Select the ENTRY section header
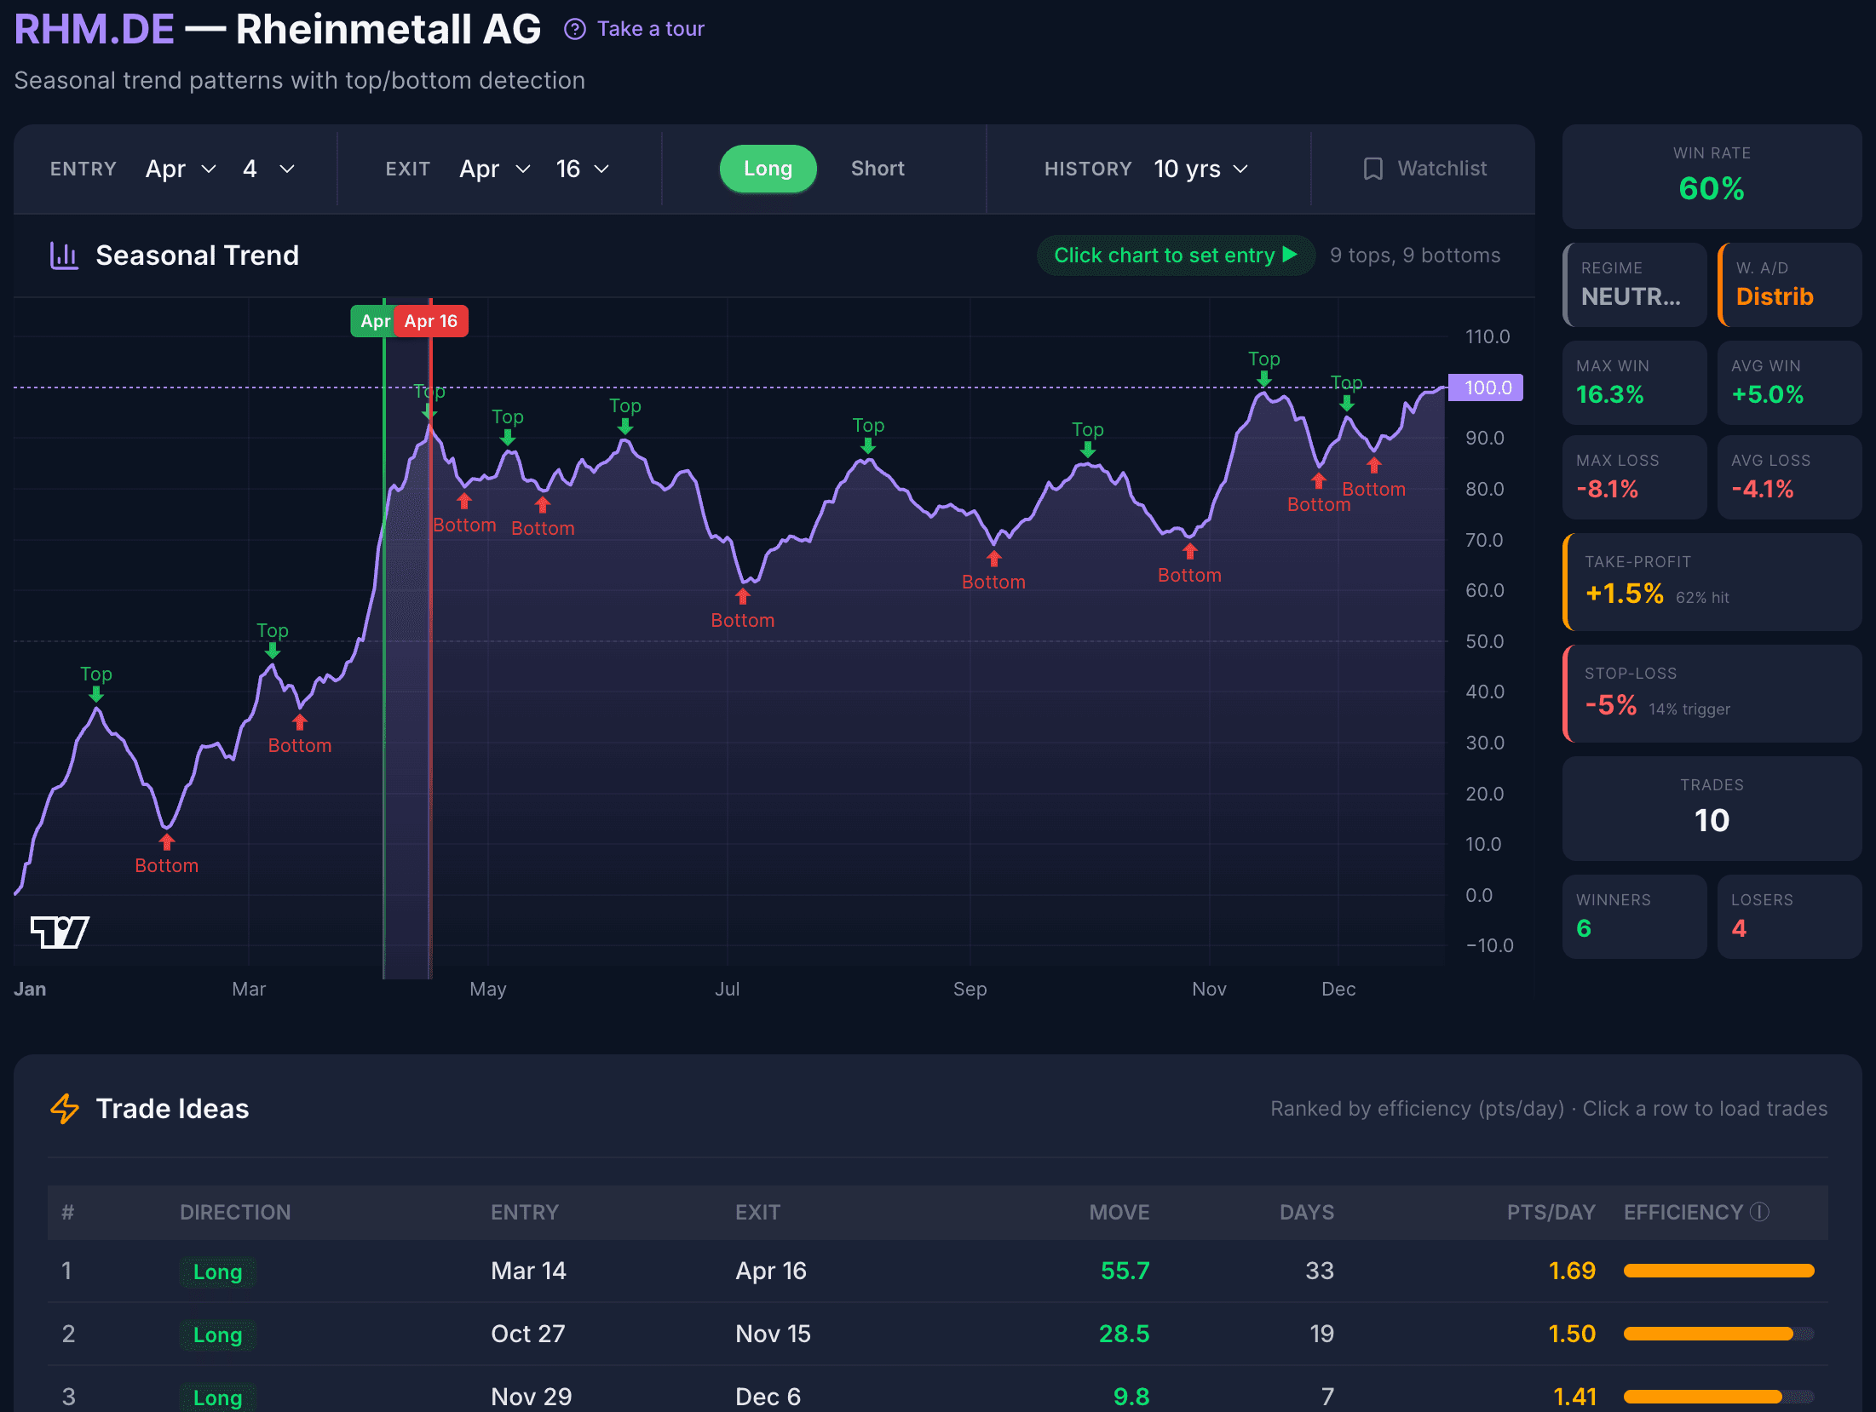Screen dimensions: 1876x1412 (83, 169)
